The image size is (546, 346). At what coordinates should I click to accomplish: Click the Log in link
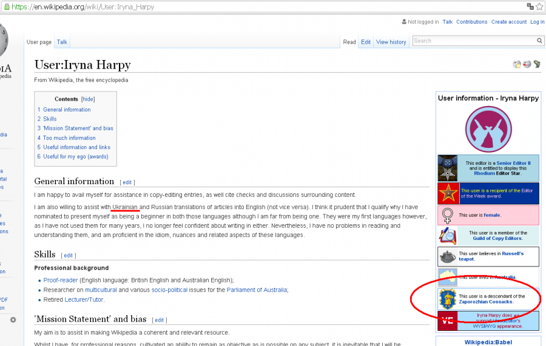(537, 22)
